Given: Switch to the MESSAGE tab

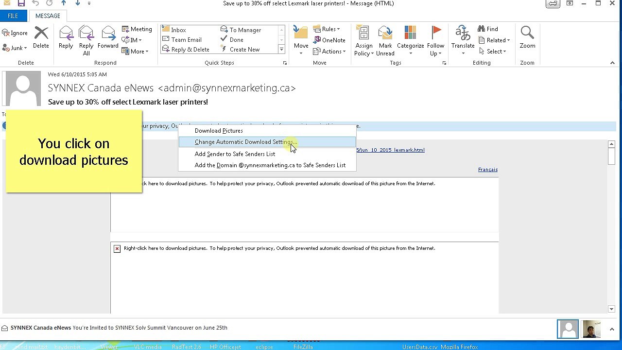Looking at the screenshot, I should (48, 16).
